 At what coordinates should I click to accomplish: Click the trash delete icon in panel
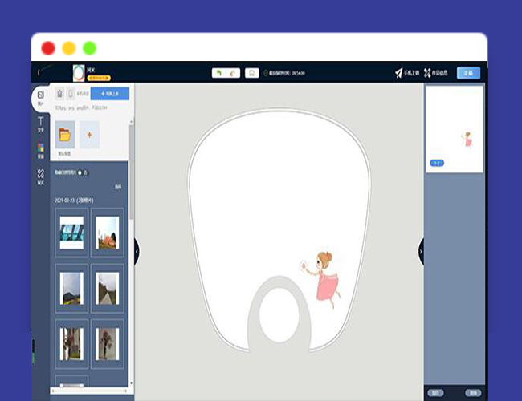coord(60,94)
